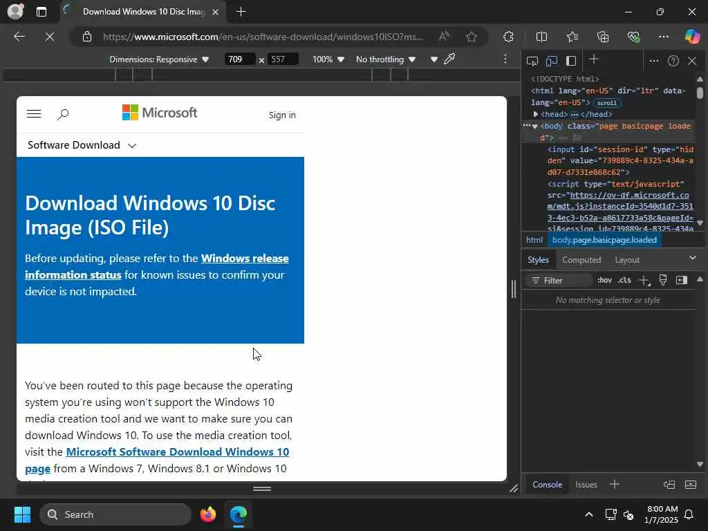Open the Issues drawer tab

pos(586,485)
